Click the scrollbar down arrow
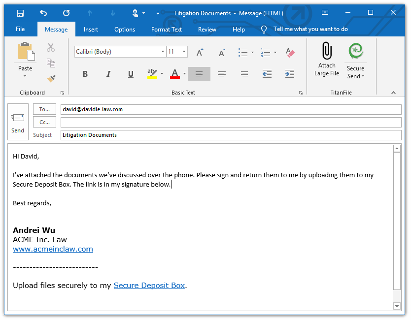This screenshot has width=411, height=320. click(x=397, y=306)
